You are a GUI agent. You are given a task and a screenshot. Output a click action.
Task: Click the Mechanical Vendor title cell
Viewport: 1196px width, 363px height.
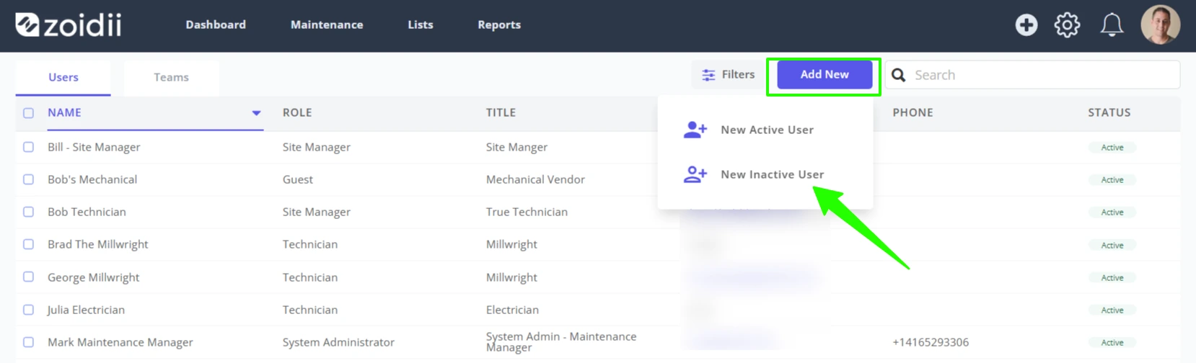tap(535, 179)
